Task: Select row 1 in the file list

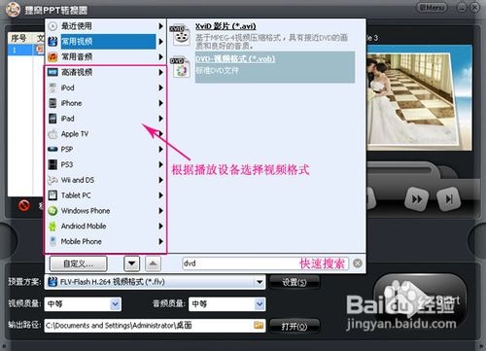Action: click(26, 50)
